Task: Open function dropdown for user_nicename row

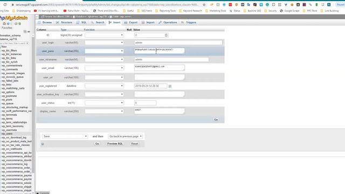Action: coord(104,59)
